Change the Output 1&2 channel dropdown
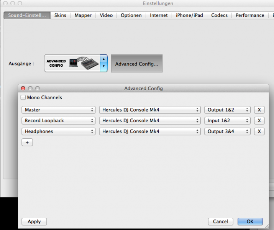The image size is (274, 230). point(227,110)
